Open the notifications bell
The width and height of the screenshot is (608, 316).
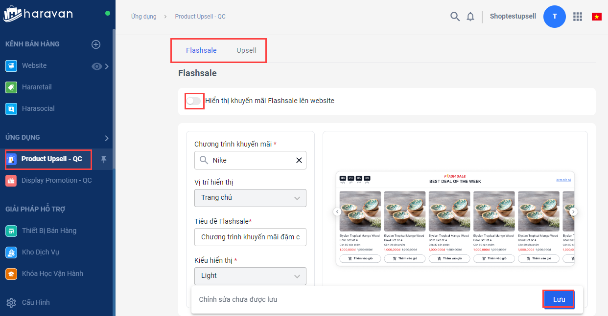coord(470,17)
